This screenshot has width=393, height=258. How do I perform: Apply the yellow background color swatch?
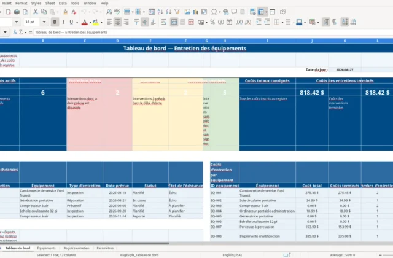tap(96, 22)
